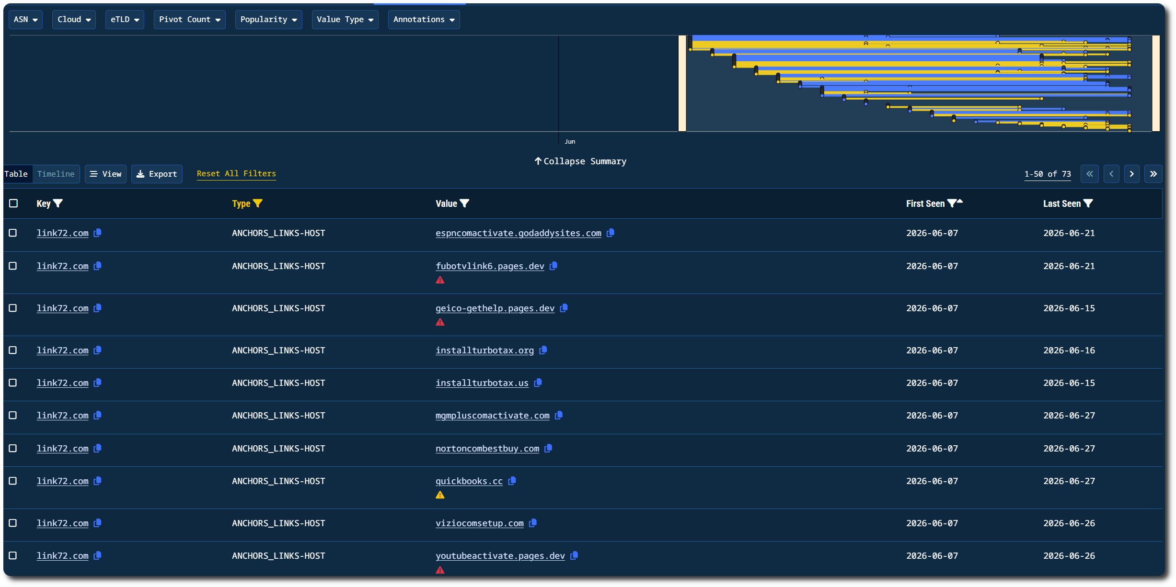1176x587 pixels.
Task: Go to next page of results
Action: pos(1132,174)
